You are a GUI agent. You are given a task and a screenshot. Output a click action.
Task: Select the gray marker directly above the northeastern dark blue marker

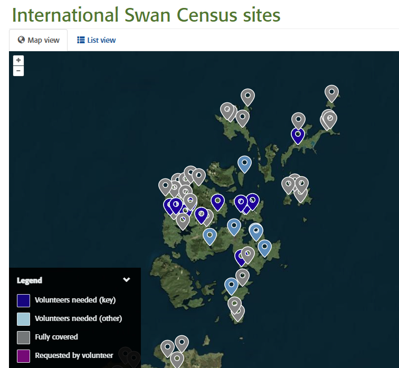point(299,120)
